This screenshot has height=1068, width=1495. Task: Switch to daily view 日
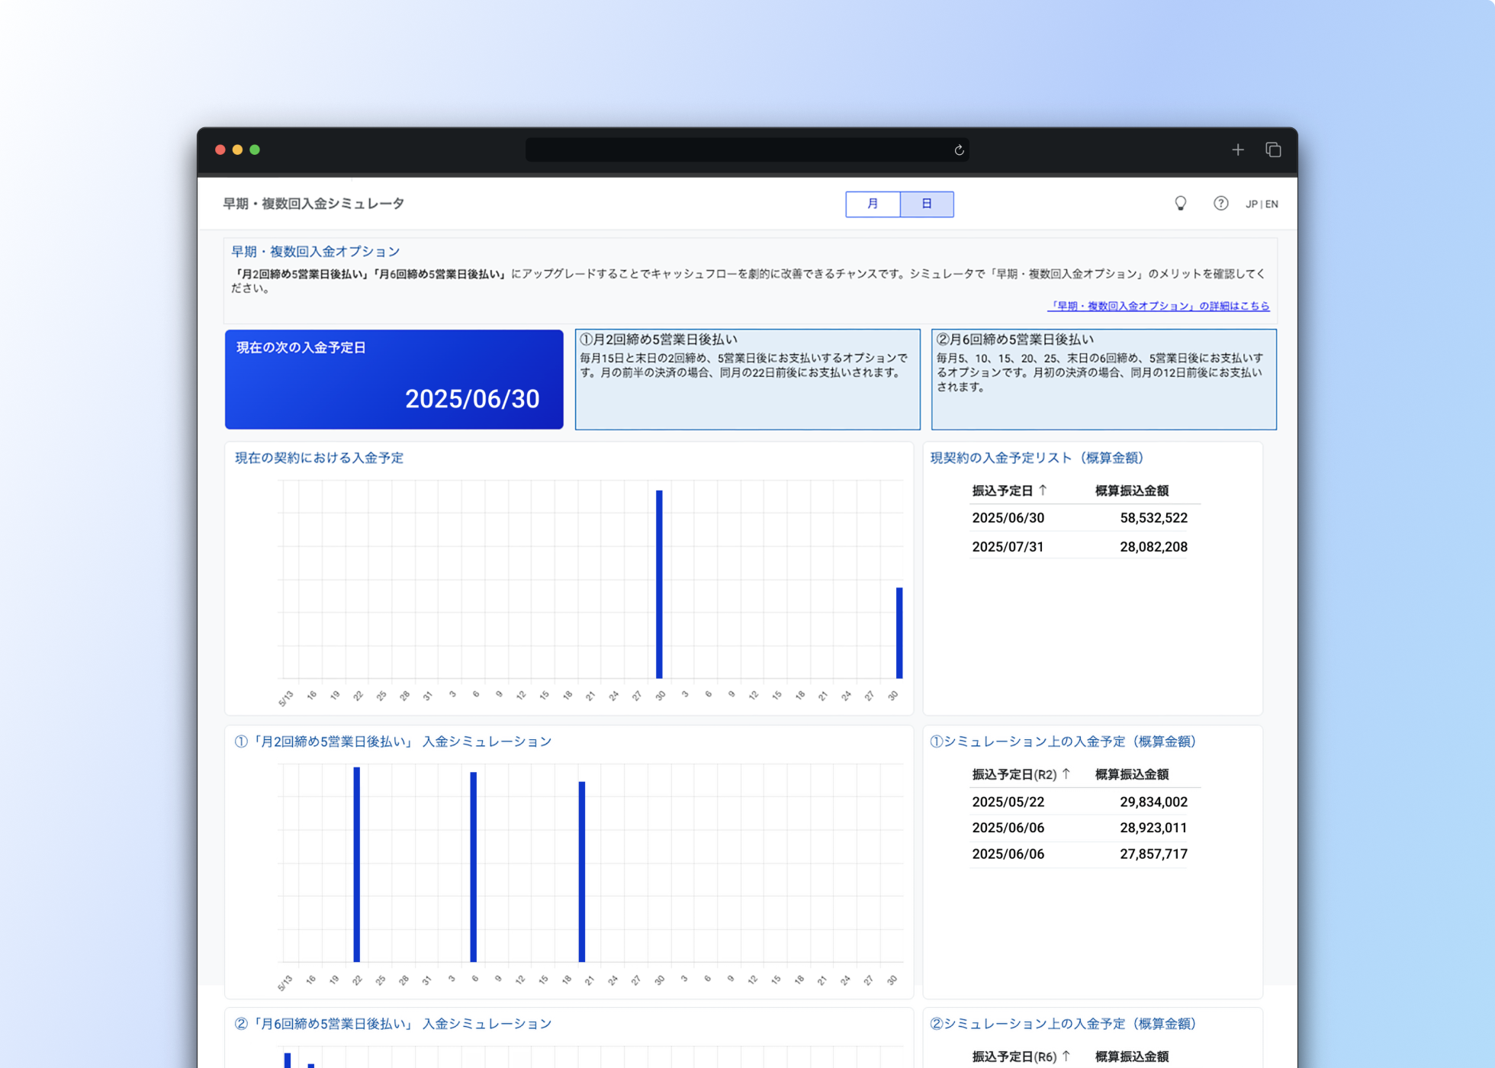pos(927,204)
